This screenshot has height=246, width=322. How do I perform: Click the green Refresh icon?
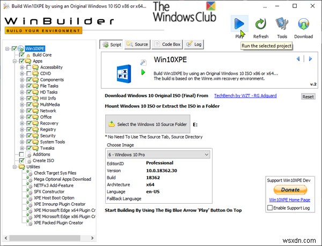261,24
